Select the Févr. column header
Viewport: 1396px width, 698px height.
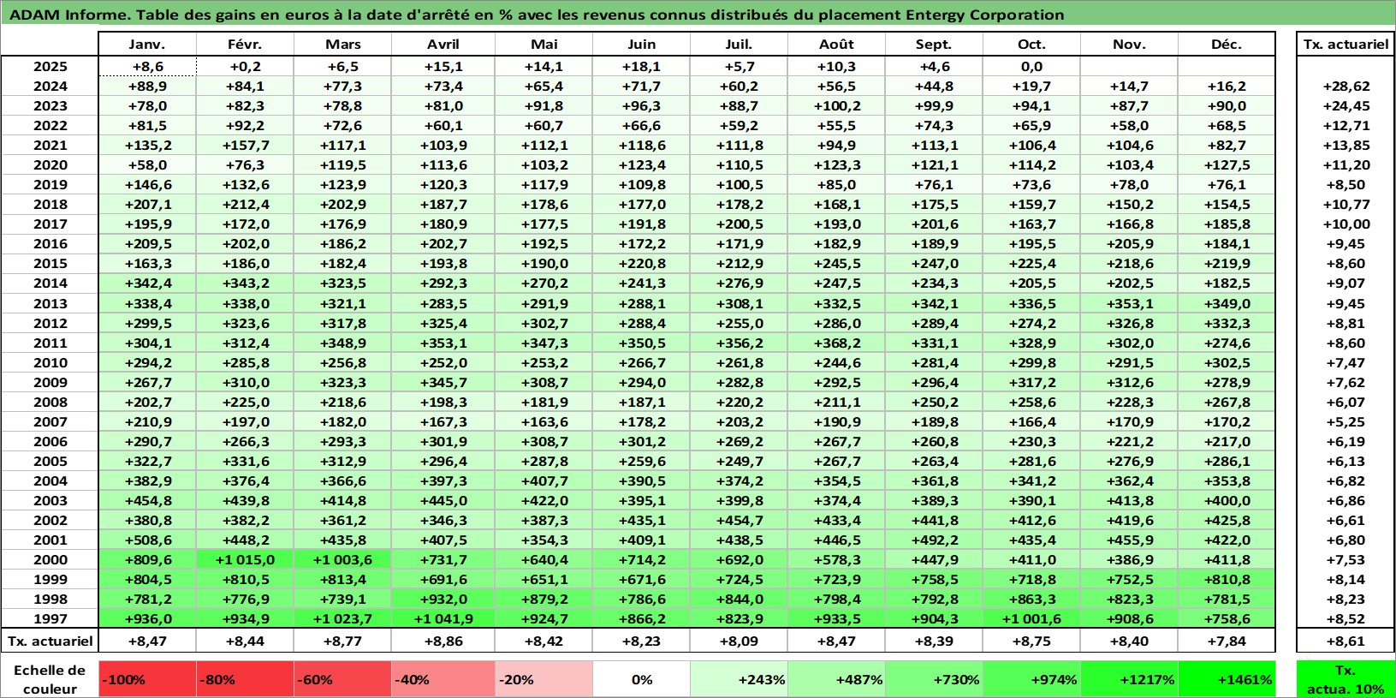pos(245,45)
